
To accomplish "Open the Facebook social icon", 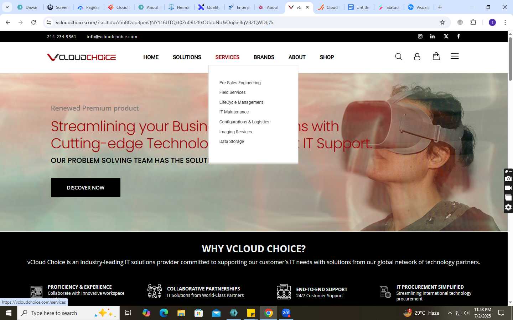I will [x=458, y=36].
